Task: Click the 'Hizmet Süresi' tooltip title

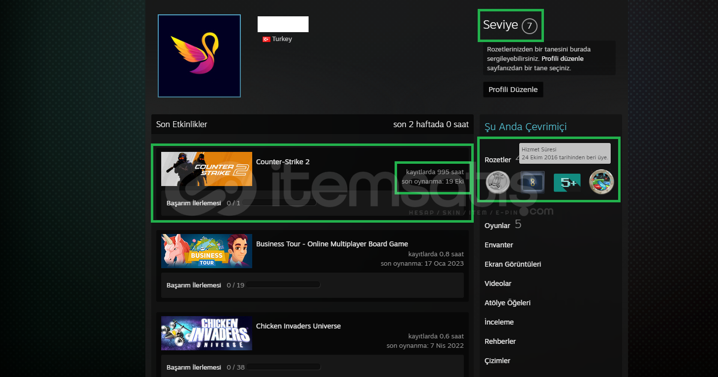Action: point(539,149)
